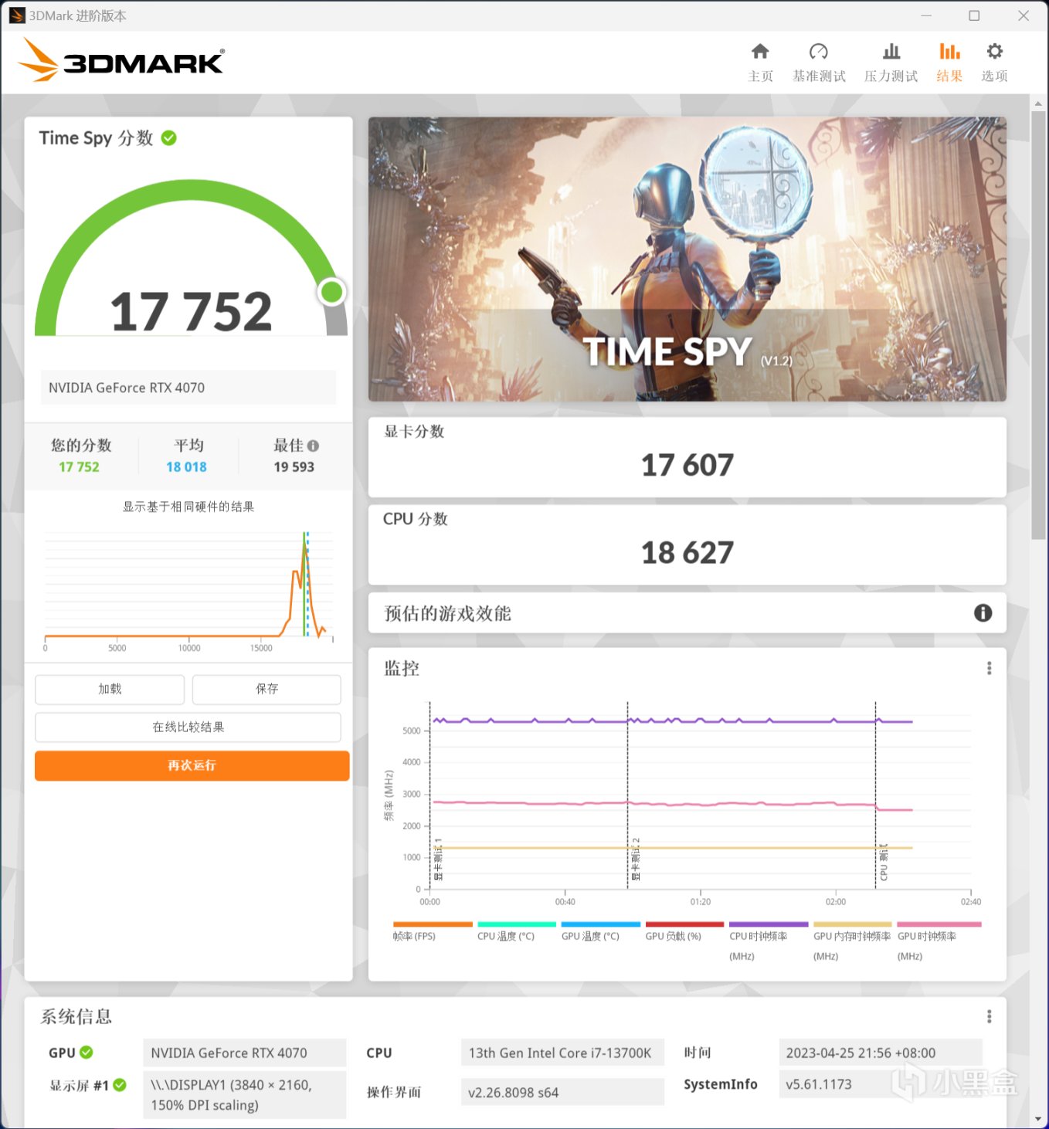The width and height of the screenshot is (1049, 1129).
Task: Maximize the 3DMark window
Action: [974, 15]
